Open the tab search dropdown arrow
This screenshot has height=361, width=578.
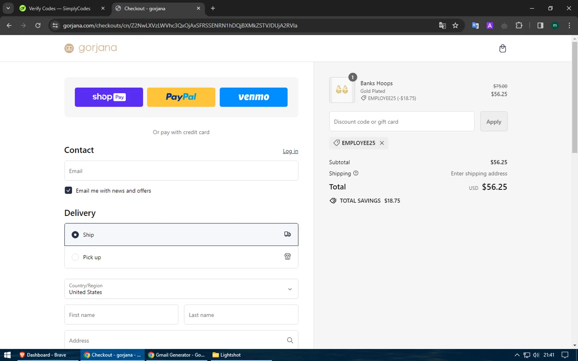[8, 8]
